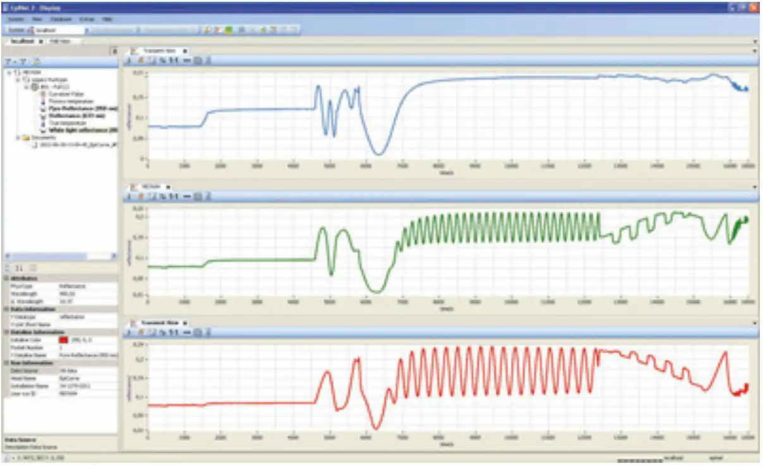Open the panel menu arrow of the green chart
This screenshot has width=763, height=466.
coord(756,187)
